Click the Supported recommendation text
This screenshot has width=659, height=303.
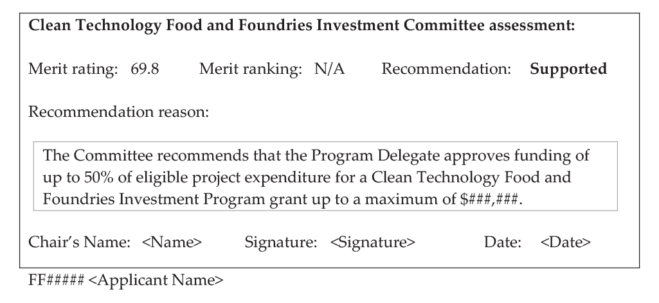[568, 69]
